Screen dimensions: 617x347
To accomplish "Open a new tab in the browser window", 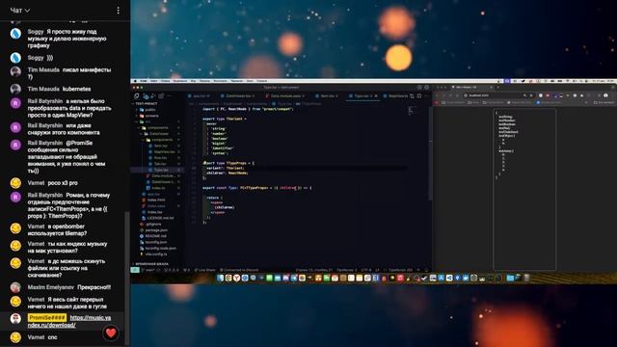I will 497,87.
